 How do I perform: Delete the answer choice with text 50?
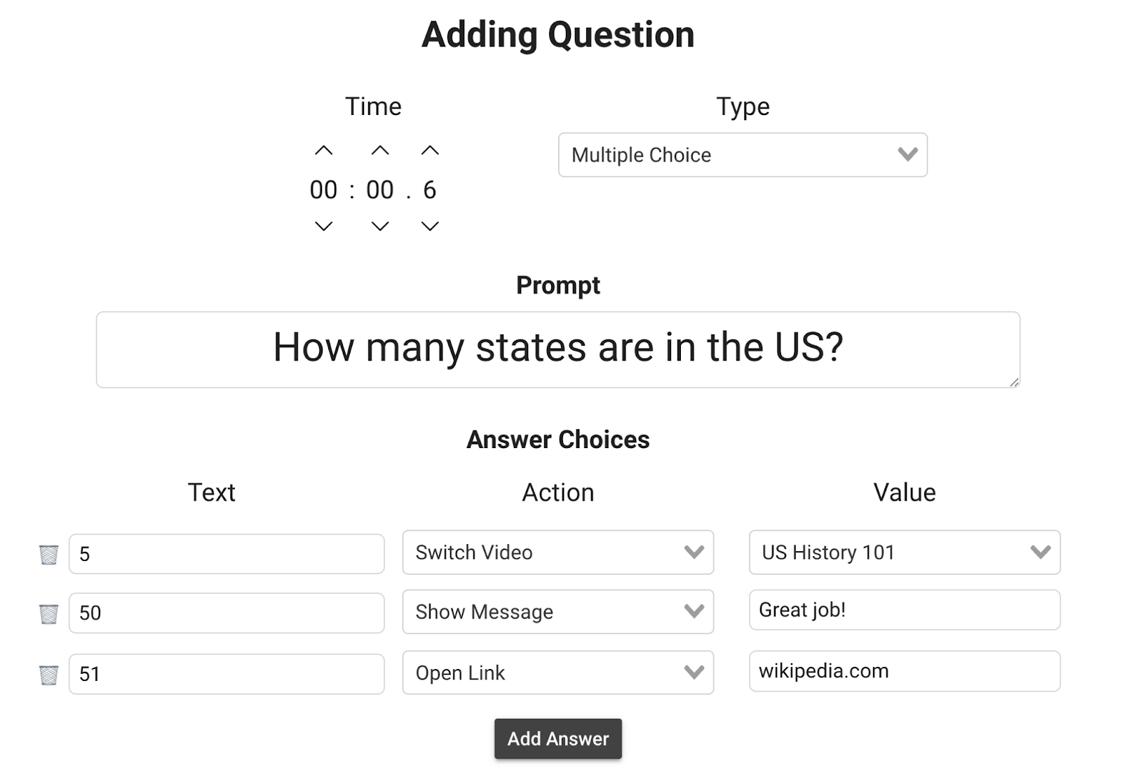(x=48, y=614)
